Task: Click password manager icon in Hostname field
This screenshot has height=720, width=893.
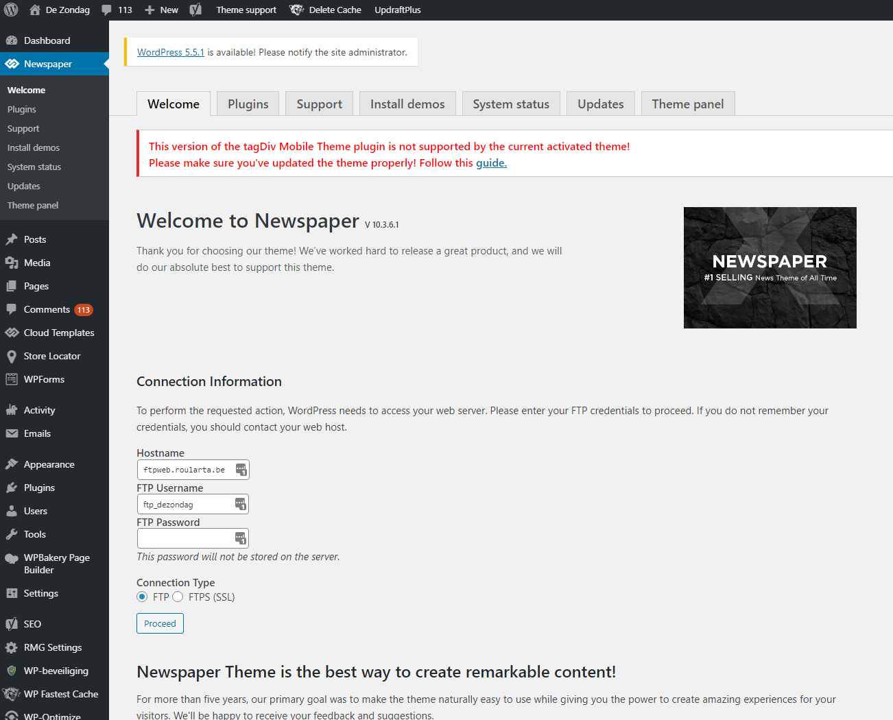Action: [241, 470]
